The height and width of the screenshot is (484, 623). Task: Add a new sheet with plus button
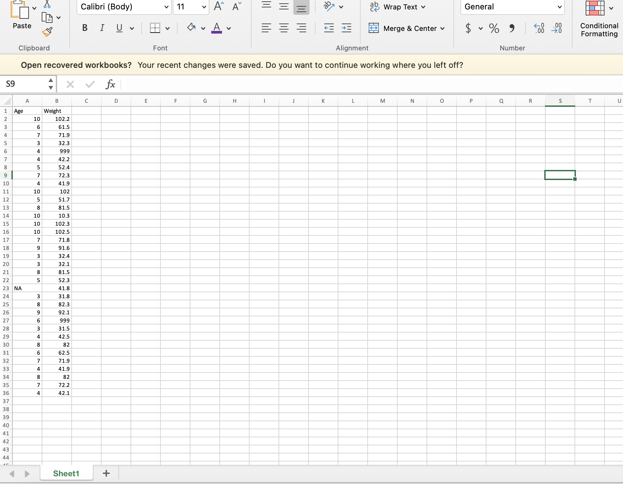(x=106, y=473)
